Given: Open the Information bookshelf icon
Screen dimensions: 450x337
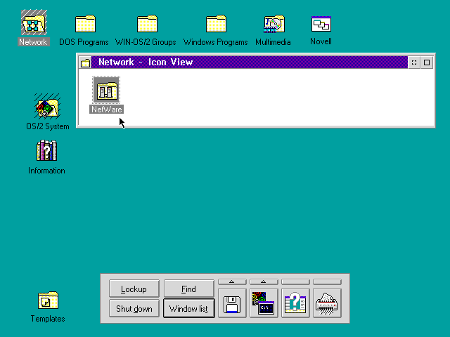Looking at the screenshot, I should coord(47,150).
